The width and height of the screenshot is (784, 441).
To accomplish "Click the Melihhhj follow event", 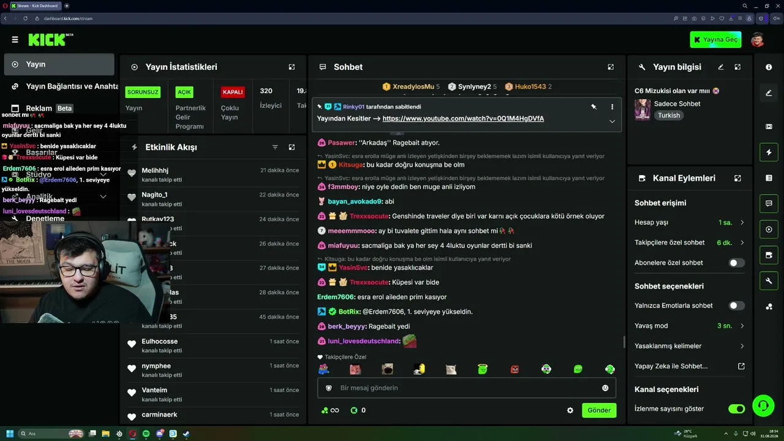I will point(213,175).
